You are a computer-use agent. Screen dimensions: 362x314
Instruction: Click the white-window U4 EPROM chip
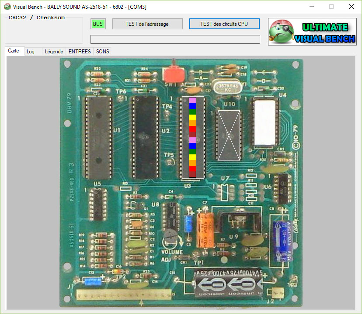tap(265, 123)
